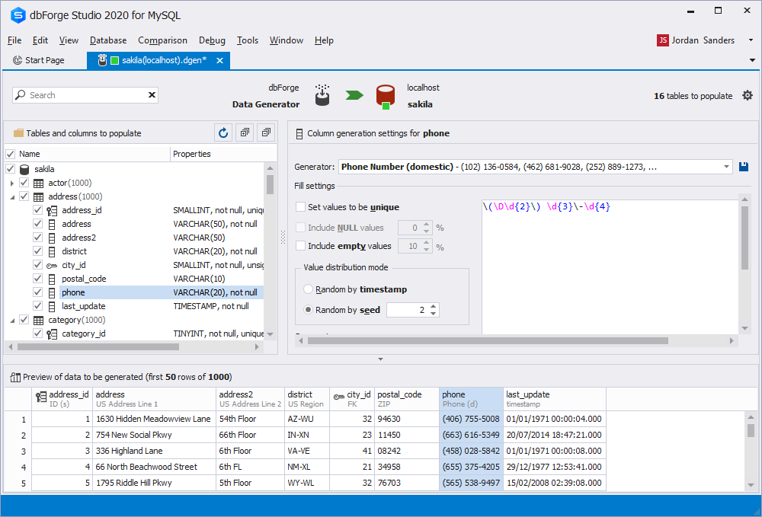Screen dimensions: 762x517
Task: Open the Jordan Sanders account dropdown arrow
Action: pyautogui.click(x=751, y=40)
